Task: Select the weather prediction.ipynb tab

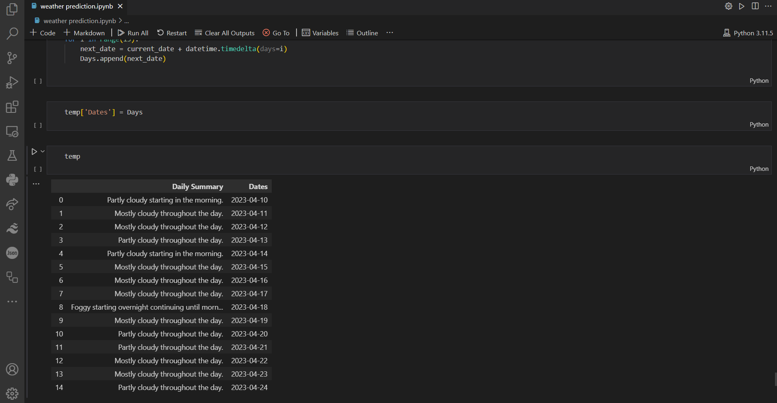Action: (77, 6)
